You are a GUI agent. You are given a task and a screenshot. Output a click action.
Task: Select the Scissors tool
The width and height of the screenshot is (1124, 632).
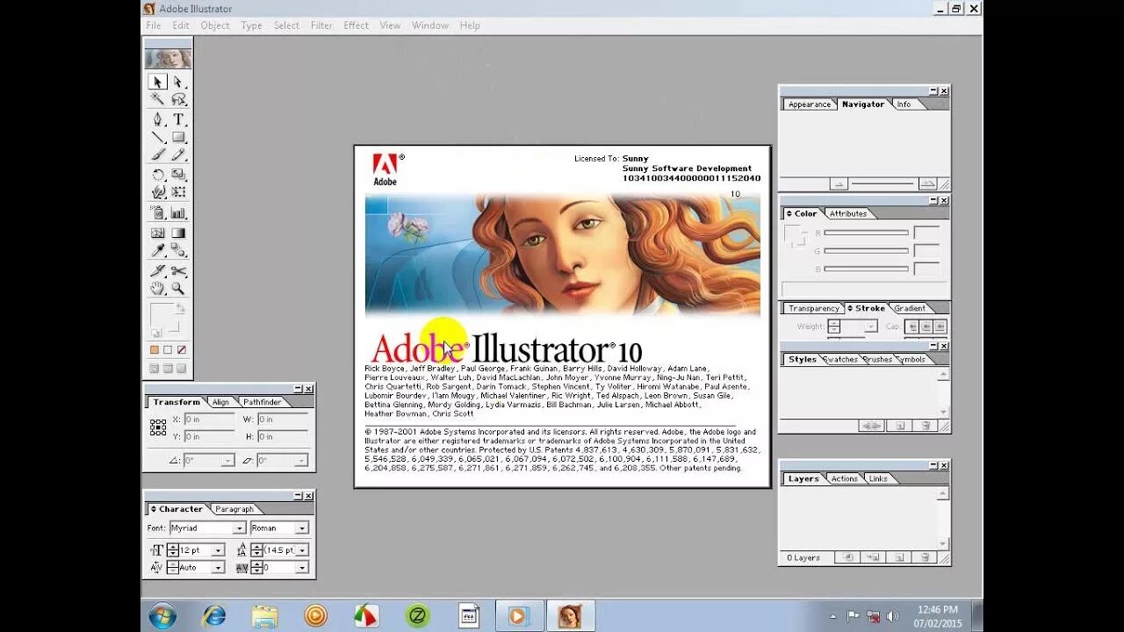178,271
